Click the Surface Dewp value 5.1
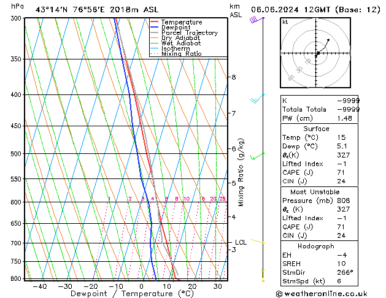386x298 pixels. [x=342, y=147]
